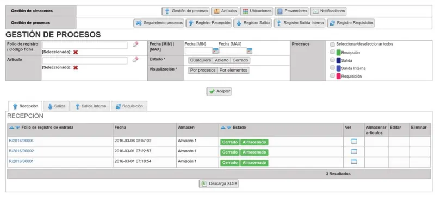View details icon for R/2016/00001
The width and height of the screenshot is (435, 197).
(354, 162)
